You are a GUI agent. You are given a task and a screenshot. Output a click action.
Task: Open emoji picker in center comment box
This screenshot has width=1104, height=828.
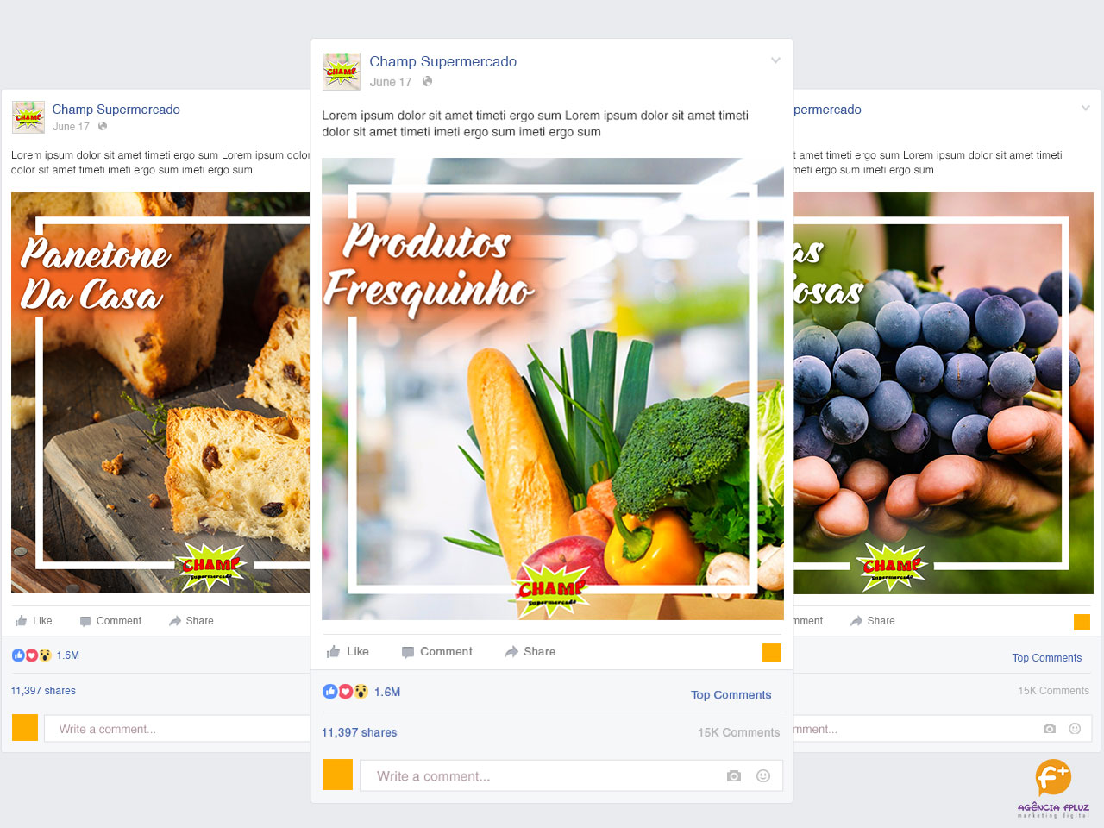(x=763, y=776)
